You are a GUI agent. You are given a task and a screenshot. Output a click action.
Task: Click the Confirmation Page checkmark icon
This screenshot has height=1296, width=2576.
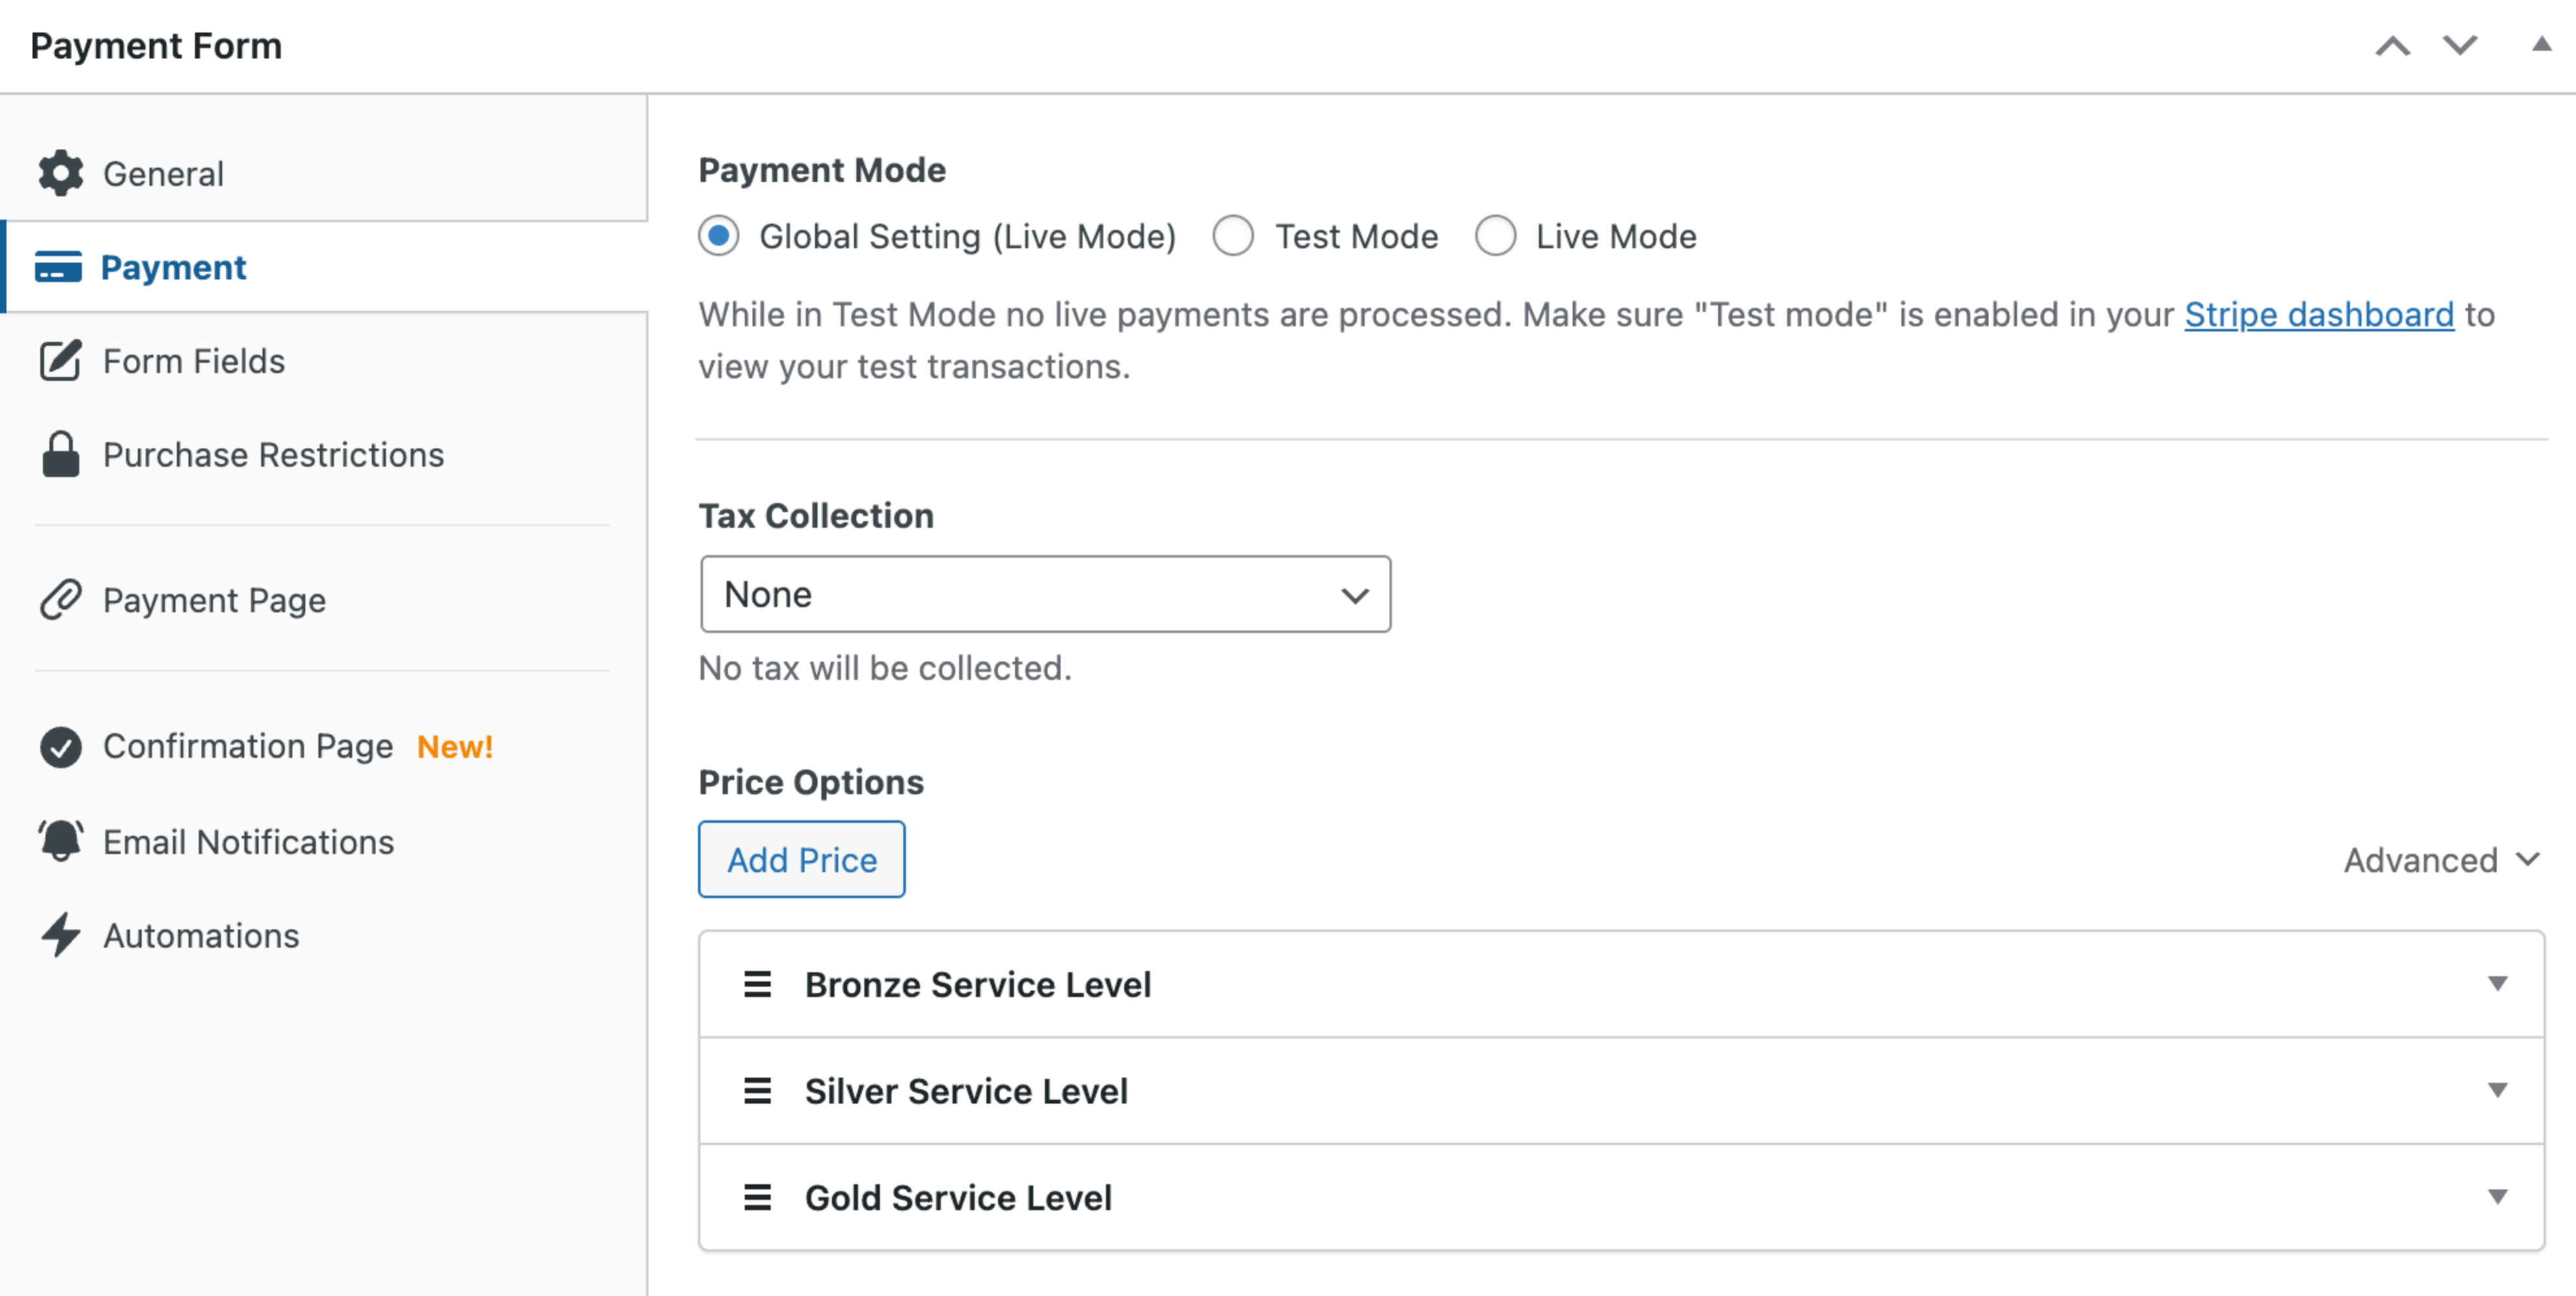pos(61,747)
